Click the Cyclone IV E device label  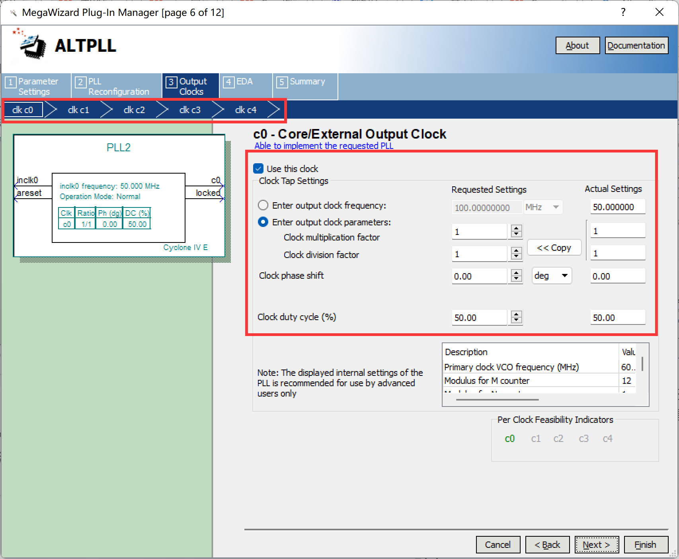[x=185, y=247]
